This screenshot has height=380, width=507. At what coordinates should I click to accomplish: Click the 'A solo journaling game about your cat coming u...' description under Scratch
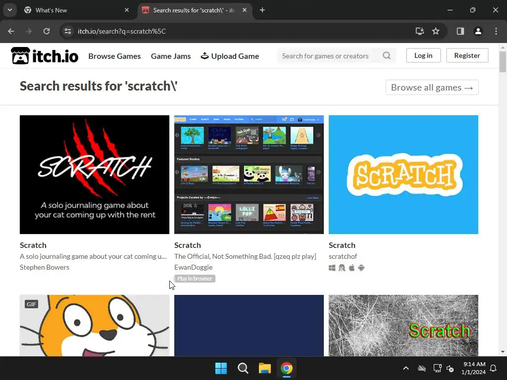pos(93,256)
